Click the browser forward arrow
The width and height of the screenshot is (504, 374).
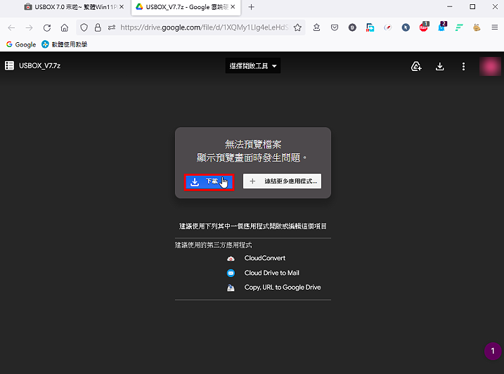tap(29, 27)
